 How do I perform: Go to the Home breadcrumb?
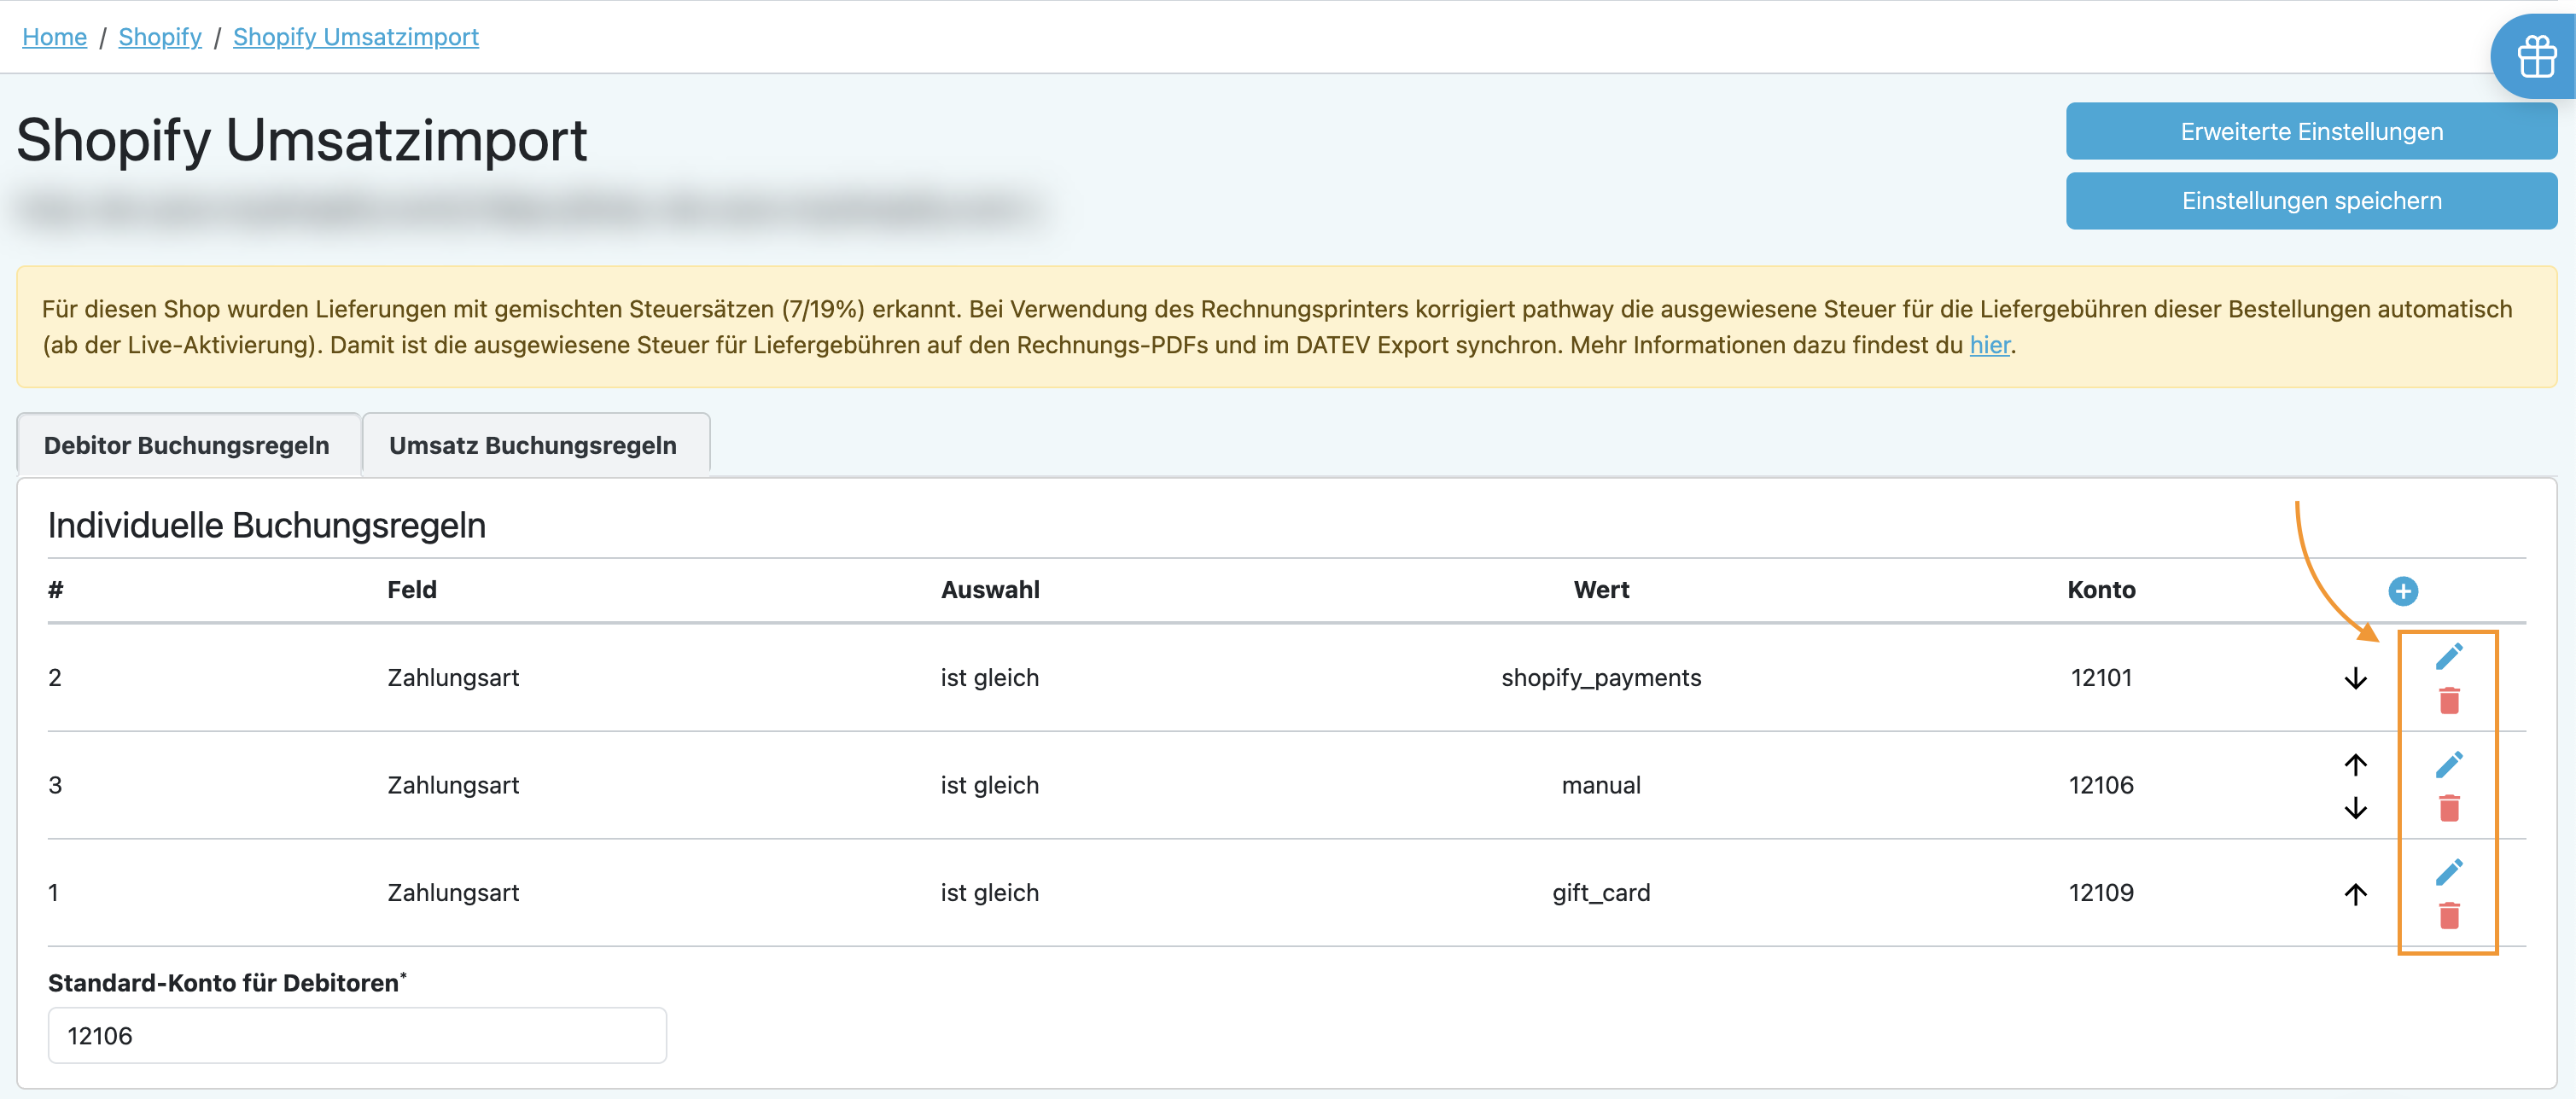coord(54,37)
